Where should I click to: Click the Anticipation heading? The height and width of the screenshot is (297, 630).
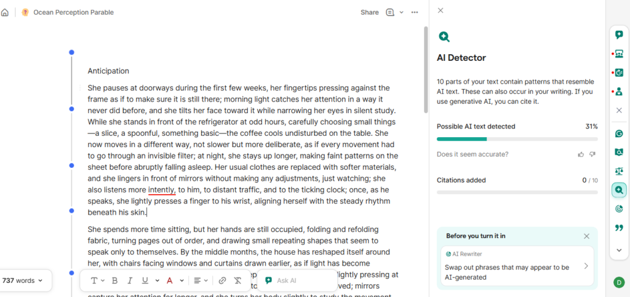pyautogui.click(x=108, y=71)
